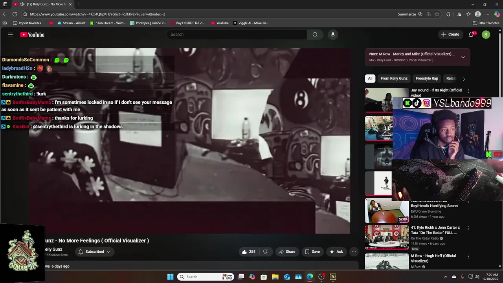Open the Windows Start menu
The width and height of the screenshot is (503, 283).
[x=170, y=277]
